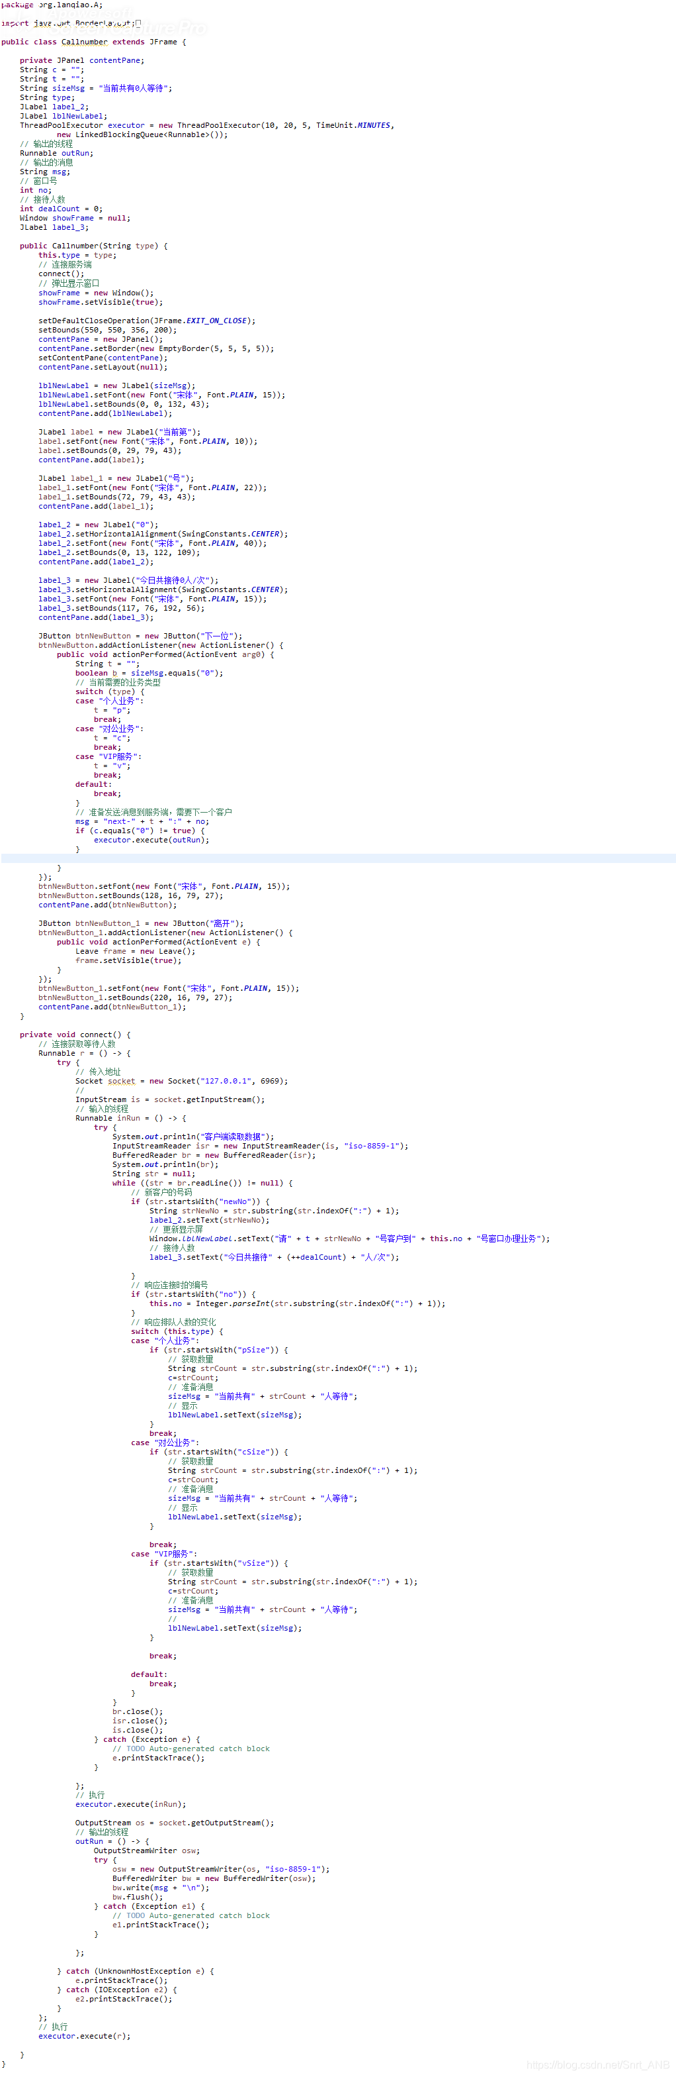Expand the folded import section marker
Viewport: 676px width, 2077px height.
138,23
